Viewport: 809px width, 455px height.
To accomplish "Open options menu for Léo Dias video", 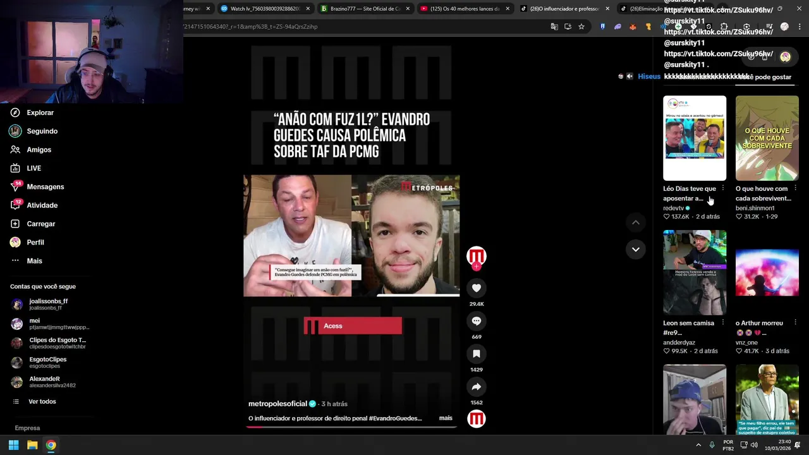I will (723, 188).
